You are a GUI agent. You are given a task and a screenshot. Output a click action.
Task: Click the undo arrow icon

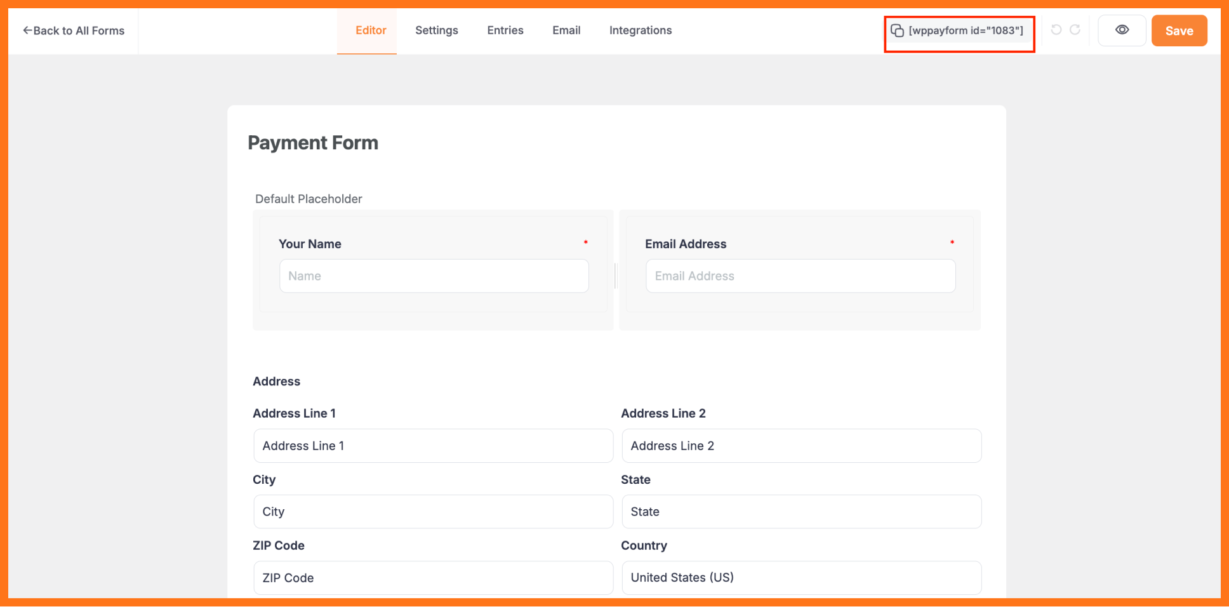(x=1056, y=30)
